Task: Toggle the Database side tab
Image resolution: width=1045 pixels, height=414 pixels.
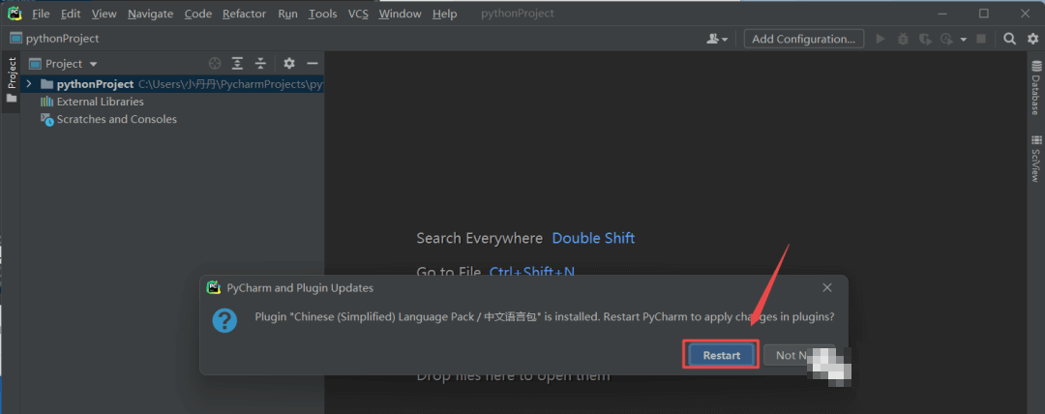Action: pyautogui.click(x=1035, y=89)
